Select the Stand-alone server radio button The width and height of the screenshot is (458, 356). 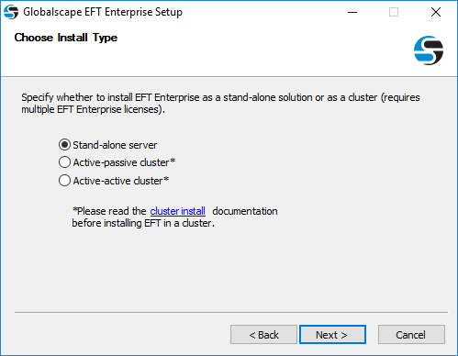pos(64,145)
